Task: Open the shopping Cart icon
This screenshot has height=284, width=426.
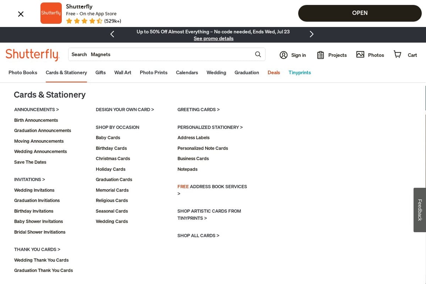Action: pos(398,54)
